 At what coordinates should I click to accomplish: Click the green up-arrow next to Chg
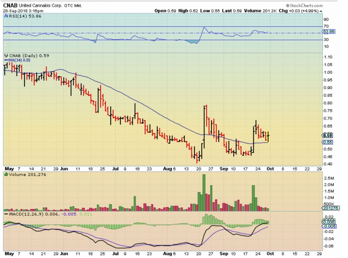tap(321, 11)
